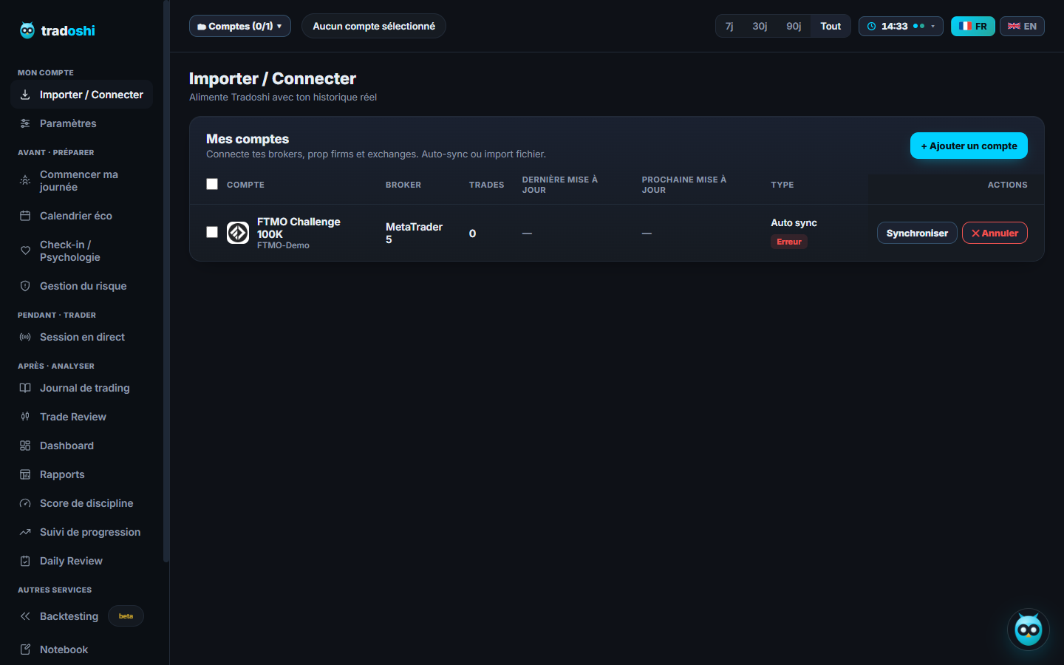
Task: Click the BROKER column header
Action: pos(403,185)
